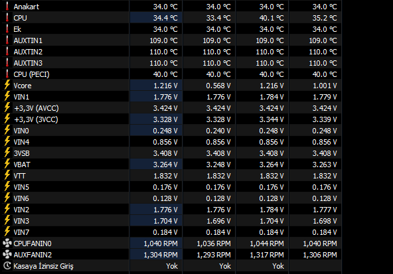Image resolution: width=393 pixels, height=274 pixels.
Task: Click the AUXFANIN2 average value 1,306 RPM
Action: click(x=320, y=255)
